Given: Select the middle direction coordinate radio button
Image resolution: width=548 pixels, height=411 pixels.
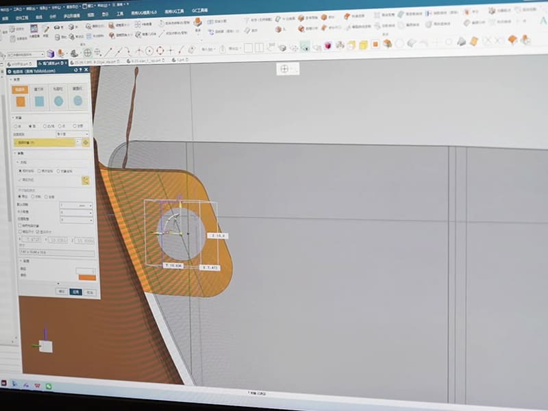Looking at the screenshot, I should [x=40, y=171].
